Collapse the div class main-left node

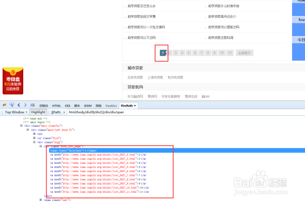pos(27,130)
